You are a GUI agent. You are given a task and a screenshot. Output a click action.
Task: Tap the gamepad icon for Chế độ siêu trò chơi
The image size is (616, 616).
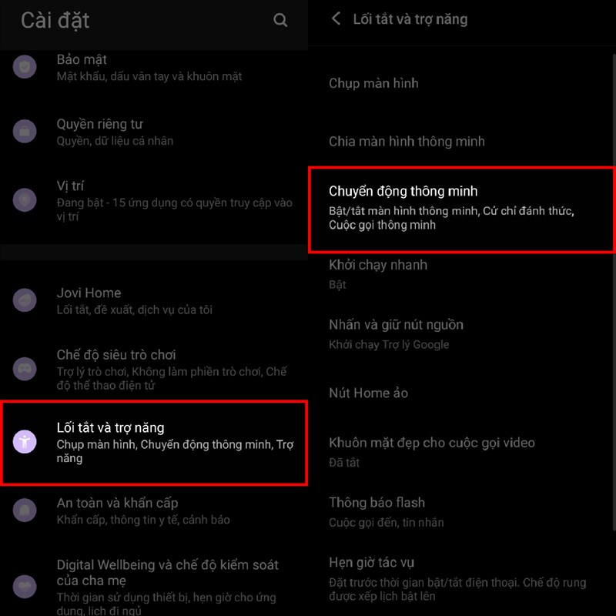(25, 369)
